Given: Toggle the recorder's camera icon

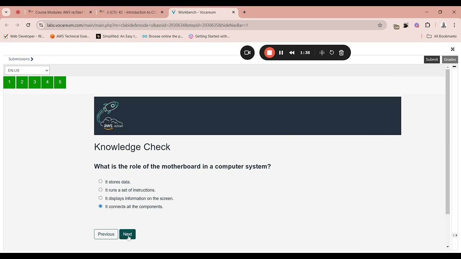Looking at the screenshot, I should click(247, 53).
